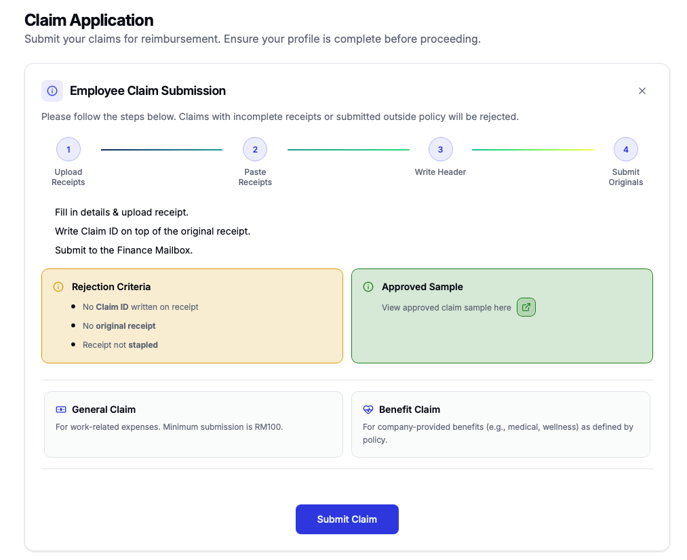Select step 1 Upload Receipts circle
The width and height of the screenshot is (687, 560).
(x=68, y=149)
